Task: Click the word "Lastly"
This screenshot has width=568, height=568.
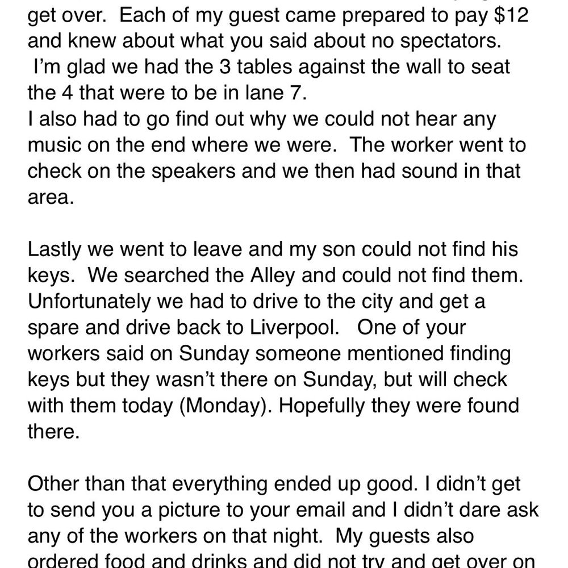Action: tap(55, 250)
